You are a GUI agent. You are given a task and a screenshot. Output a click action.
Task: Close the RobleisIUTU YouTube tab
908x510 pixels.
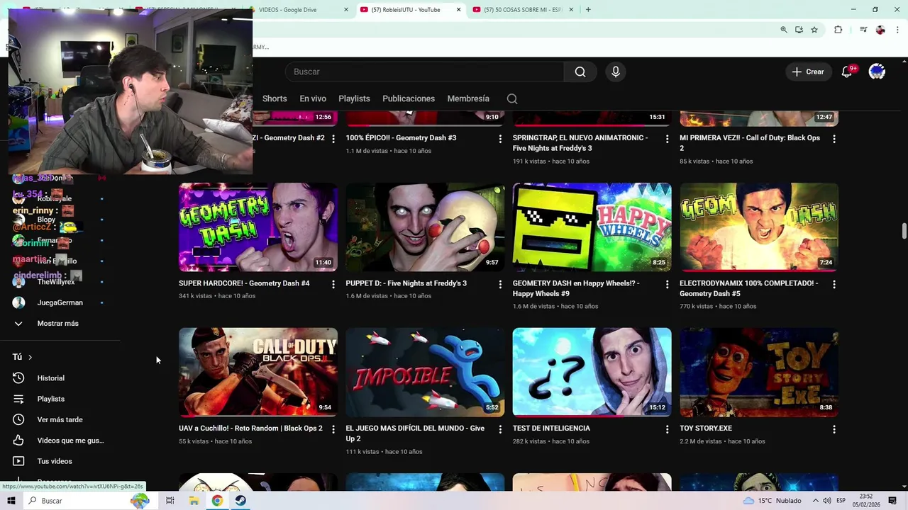coord(458,10)
